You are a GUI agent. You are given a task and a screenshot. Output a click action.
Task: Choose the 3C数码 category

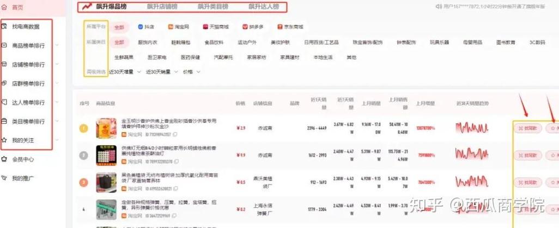pyautogui.click(x=537, y=43)
